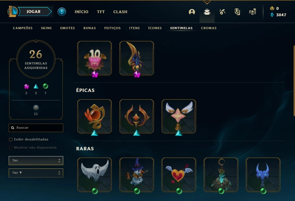Image resolution: width=295 pixels, height=201 pixels.
Task: Click the epic blue triangle tier icon
Action: click(36, 86)
